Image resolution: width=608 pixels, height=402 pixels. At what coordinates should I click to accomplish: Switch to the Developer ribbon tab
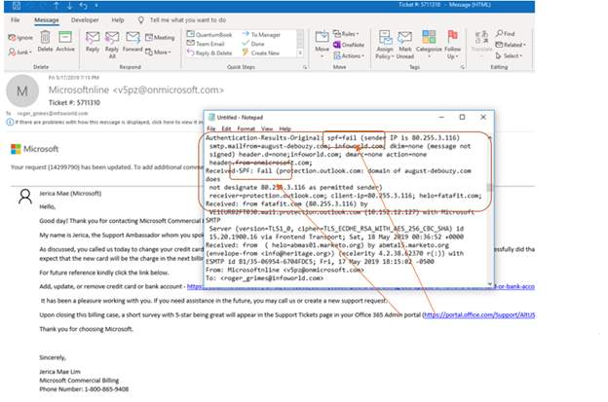(85, 19)
